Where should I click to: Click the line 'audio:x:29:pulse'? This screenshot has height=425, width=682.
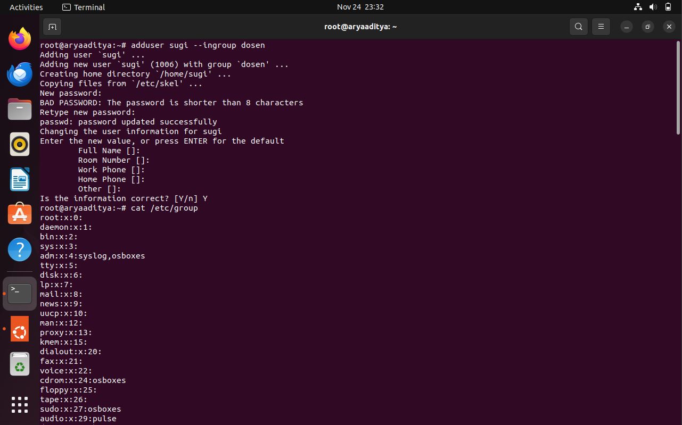click(78, 419)
